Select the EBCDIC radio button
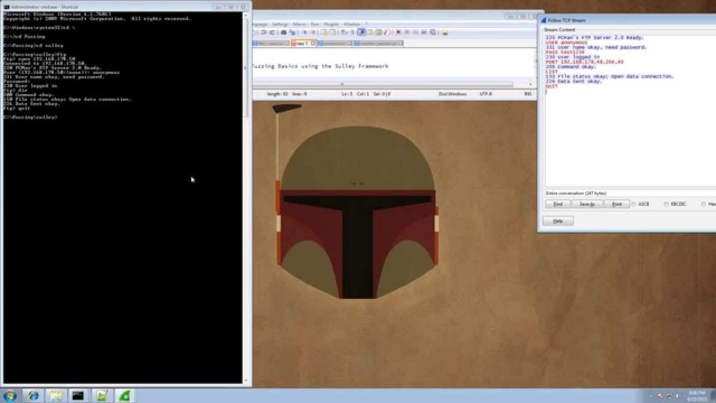The image size is (716, 403). click(666, 204)
